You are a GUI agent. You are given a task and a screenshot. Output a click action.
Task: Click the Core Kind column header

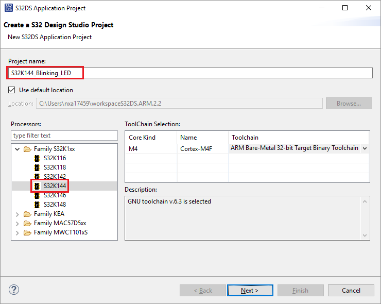(151, 138)
